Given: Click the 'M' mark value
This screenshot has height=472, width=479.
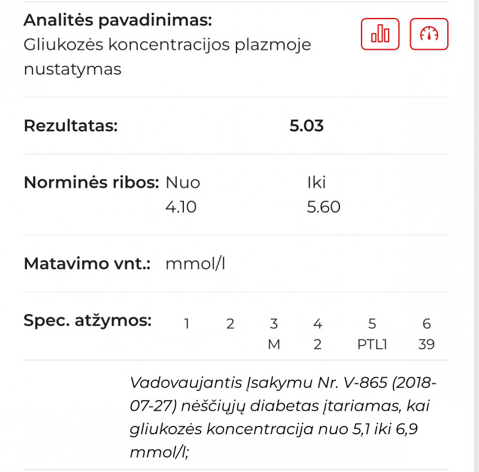Looking at the screenshot, I should pos(274,344).
